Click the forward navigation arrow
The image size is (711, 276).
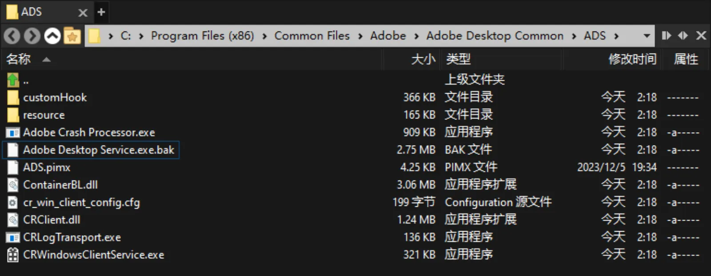(32, 35)
